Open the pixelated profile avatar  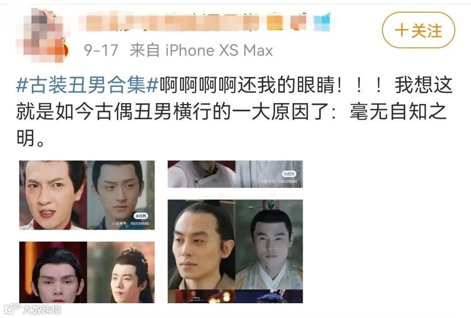(41, 35)
